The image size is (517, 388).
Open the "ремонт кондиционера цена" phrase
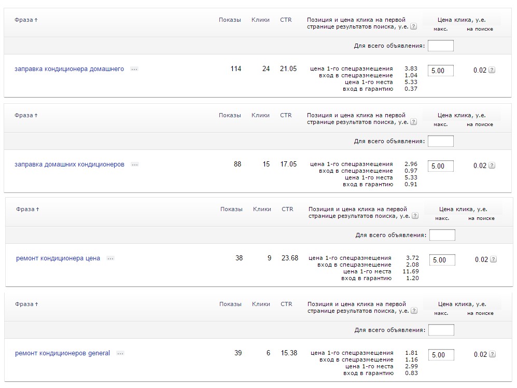tap(58, 258)
